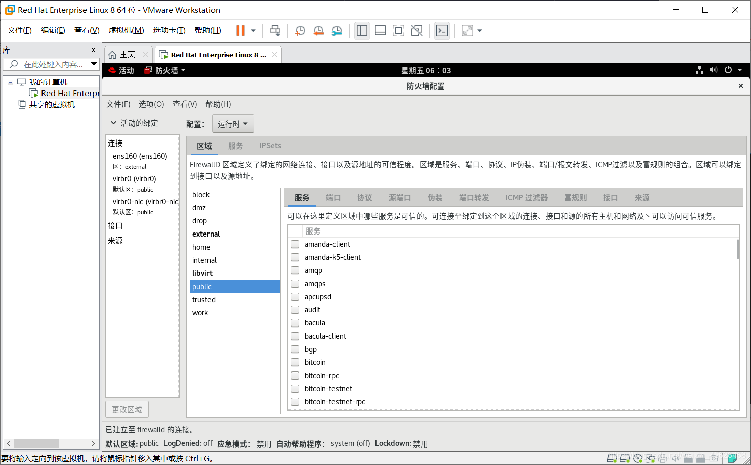Open the Rich Rules (富规则) tab
Viewport: 751px width, 465px height.
(575, 198)
